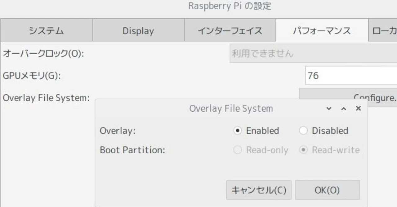Image resolution: width=397 pixels, height=207 pixels.
Task: Click キャンセル(C) to cancel the dialog
Action: pos(259,190)
